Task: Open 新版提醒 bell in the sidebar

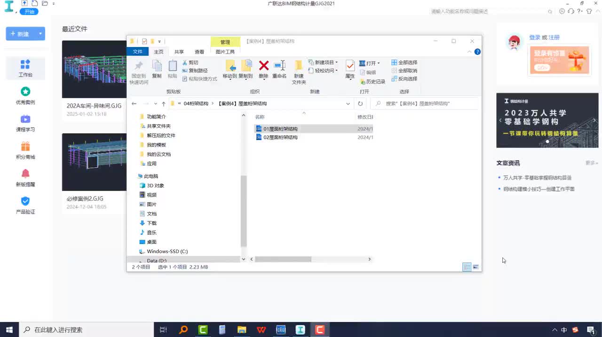Action: [x=25, y=178]
